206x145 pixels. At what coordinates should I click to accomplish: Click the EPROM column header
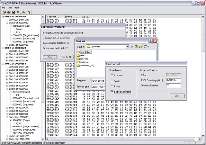coord(72,17)
